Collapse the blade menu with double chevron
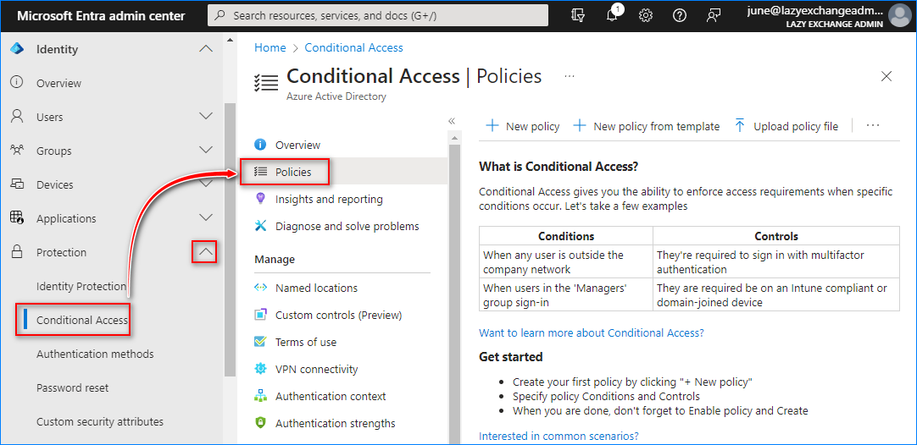This screenshot has width=917, height=445. [x=452, y=121]
